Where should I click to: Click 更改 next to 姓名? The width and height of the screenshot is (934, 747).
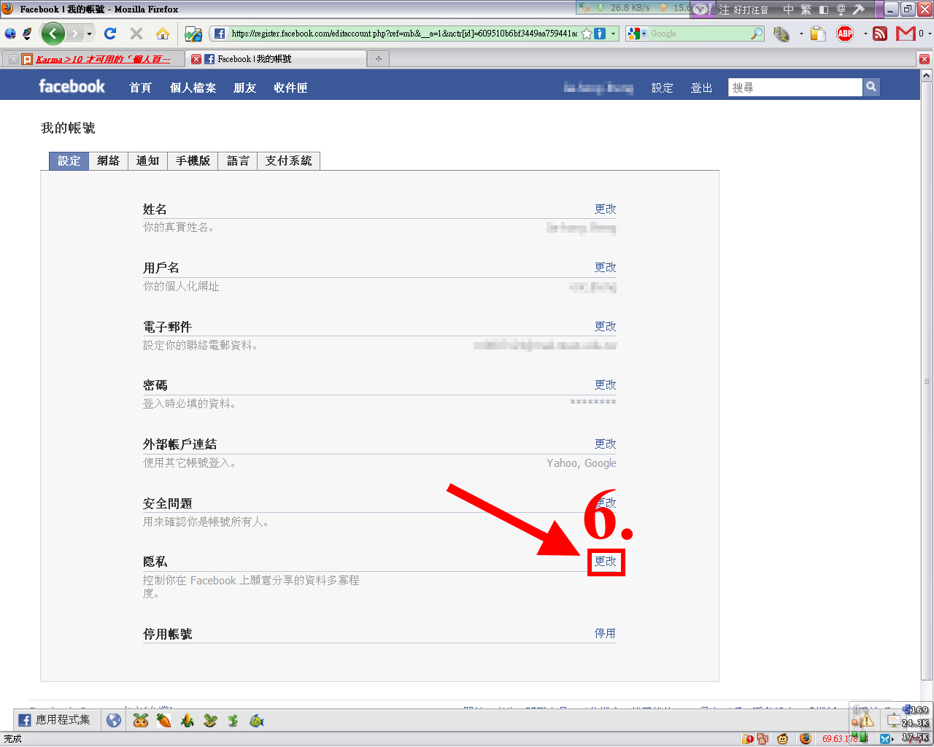pyautogui.click(x=605, y=209)
